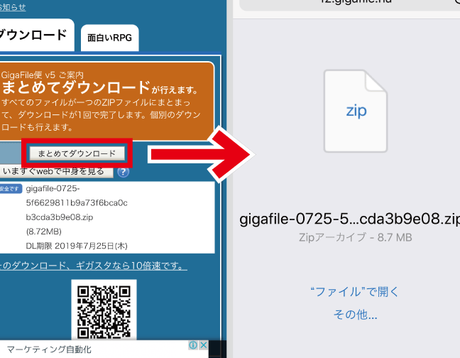Screen dimensions: 460x358
Task: Tap the zip file icon preview
Action: 356,111
